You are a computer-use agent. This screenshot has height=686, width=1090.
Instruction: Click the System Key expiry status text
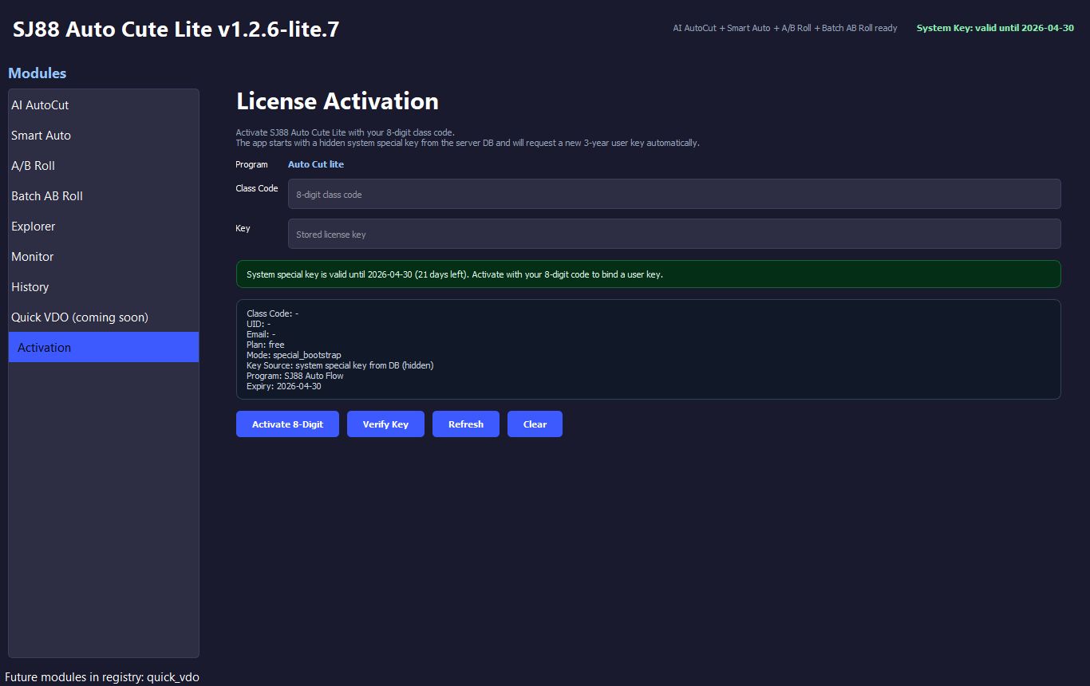coord(994,27)
